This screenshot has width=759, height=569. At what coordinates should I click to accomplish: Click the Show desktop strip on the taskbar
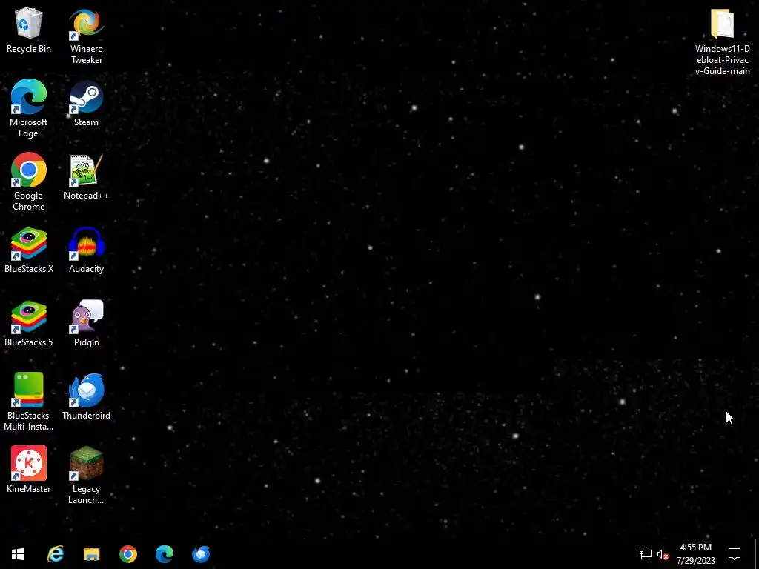pyautogui.click(x=757, y=554)
